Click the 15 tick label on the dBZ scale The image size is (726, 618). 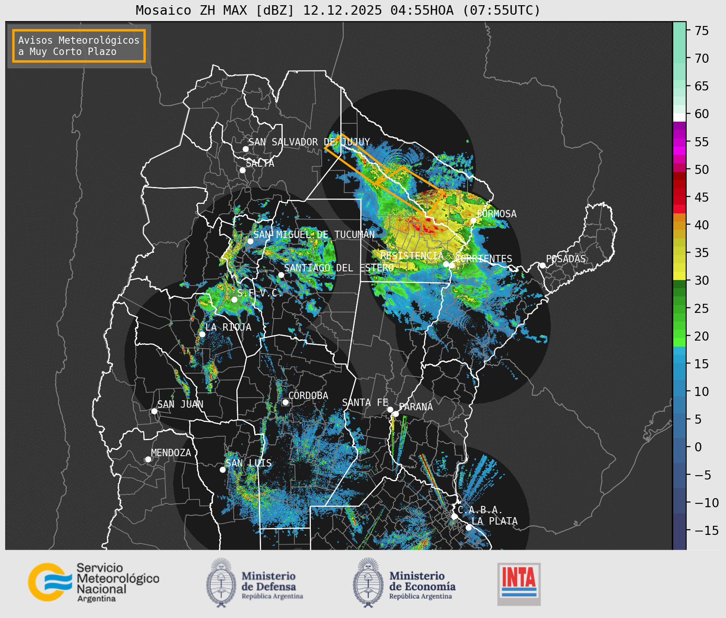[702, 364]
